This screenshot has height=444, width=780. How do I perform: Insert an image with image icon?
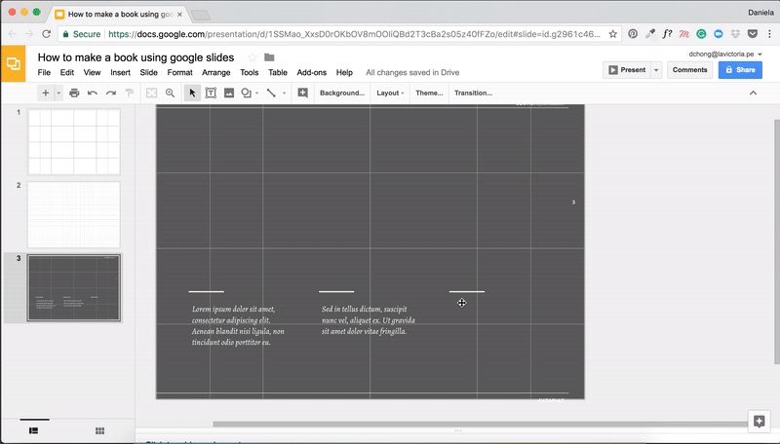(229, 92)
